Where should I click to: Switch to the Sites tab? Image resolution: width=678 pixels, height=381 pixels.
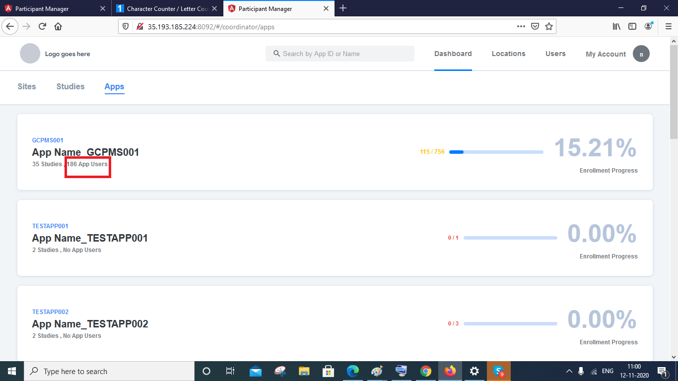pos(27,86)
